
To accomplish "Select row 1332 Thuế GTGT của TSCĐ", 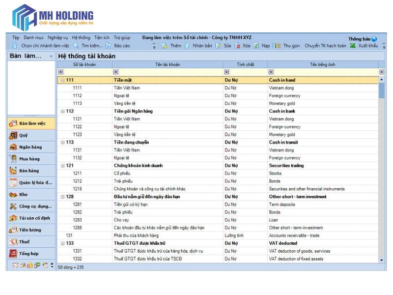I will click(218, 259).
